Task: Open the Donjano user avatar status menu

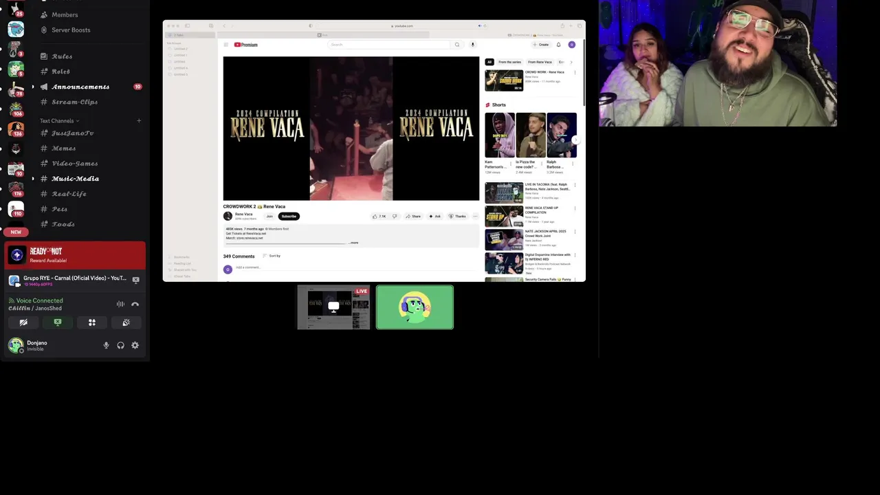Action: [x=15, y=345]
